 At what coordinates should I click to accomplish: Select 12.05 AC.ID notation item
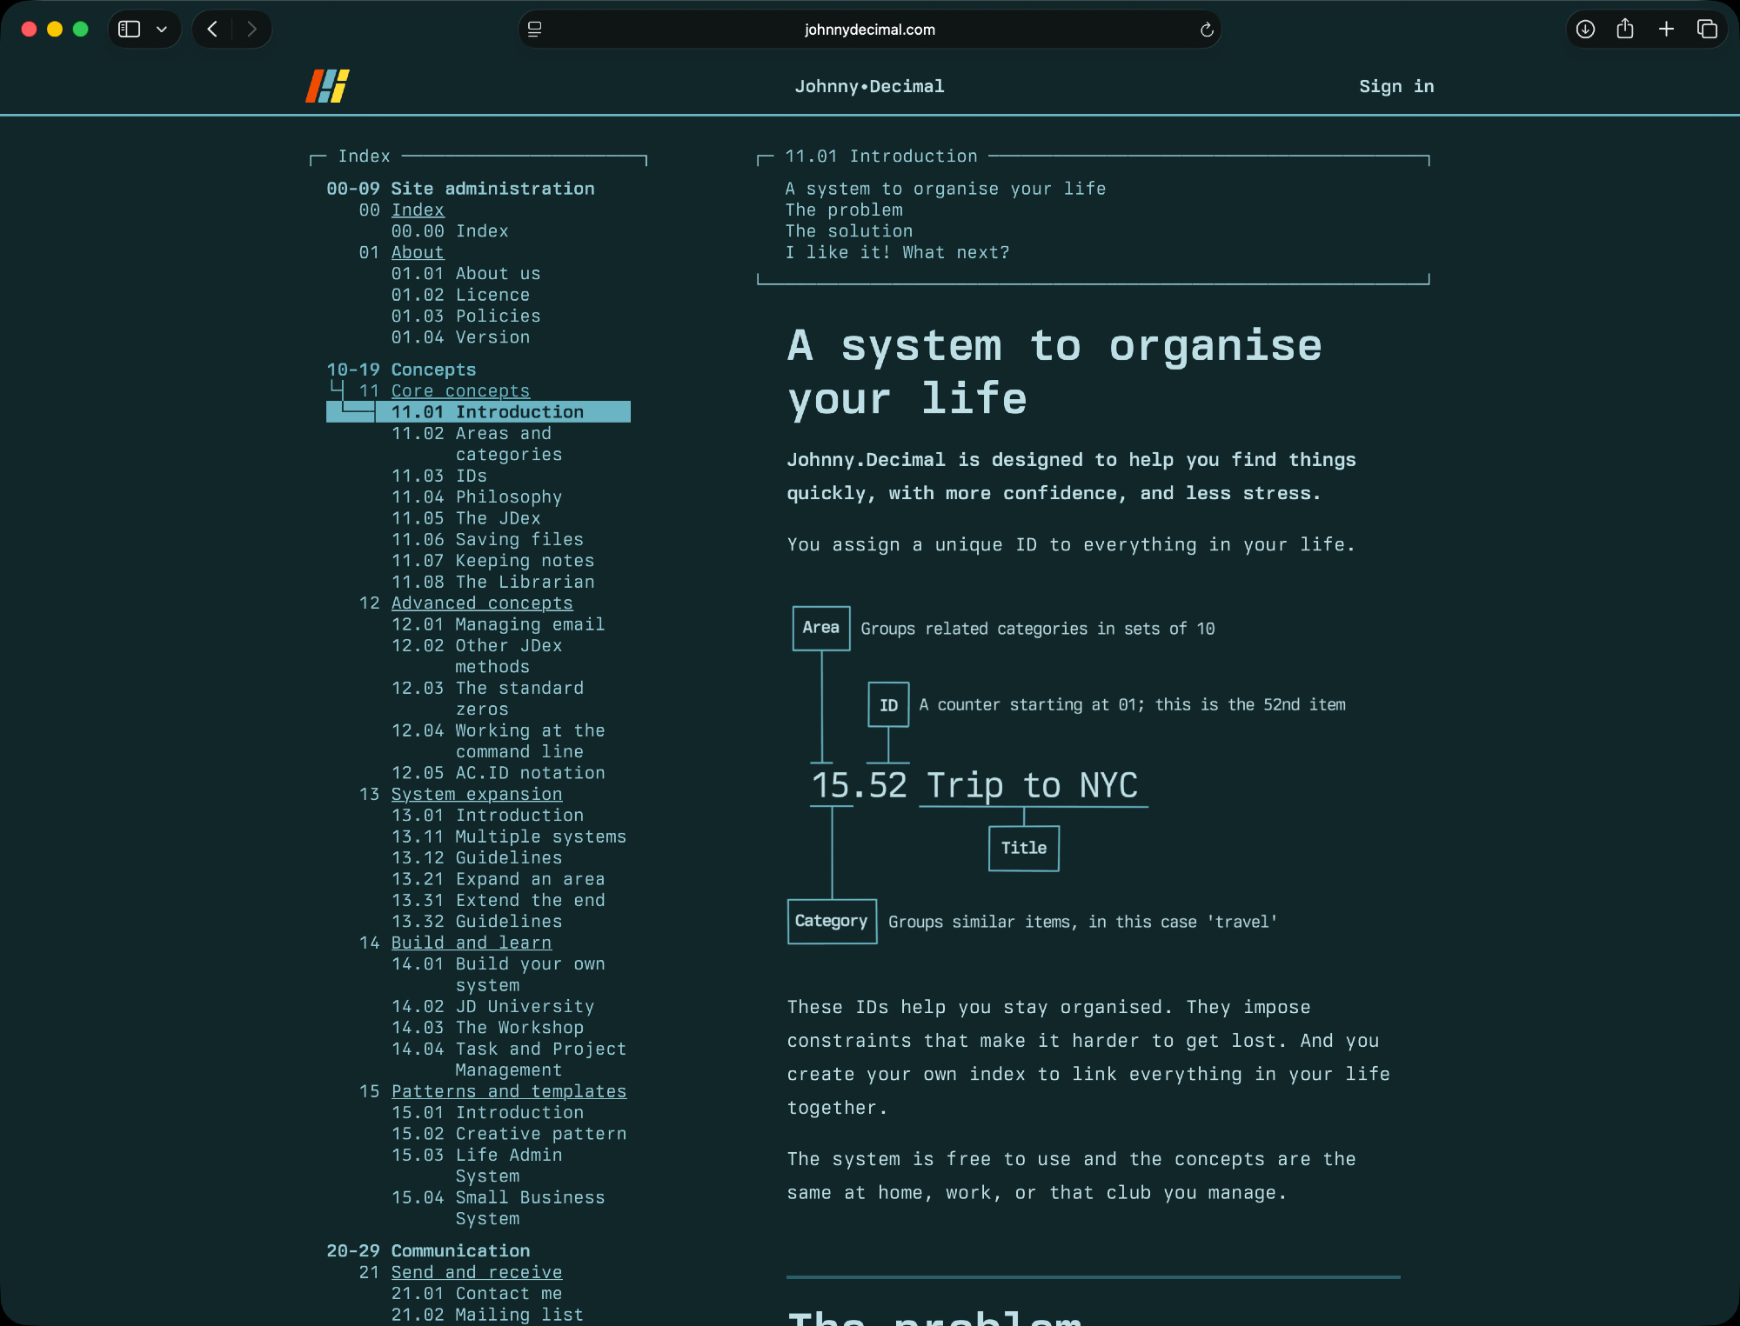click(x=498, y=773)
